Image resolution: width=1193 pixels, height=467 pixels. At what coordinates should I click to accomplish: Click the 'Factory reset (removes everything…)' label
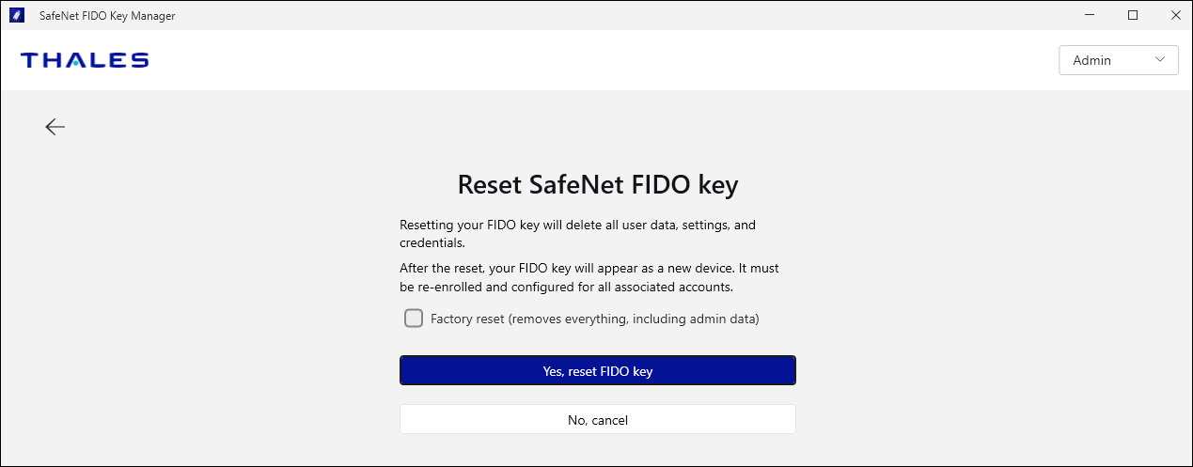[594, 319]
